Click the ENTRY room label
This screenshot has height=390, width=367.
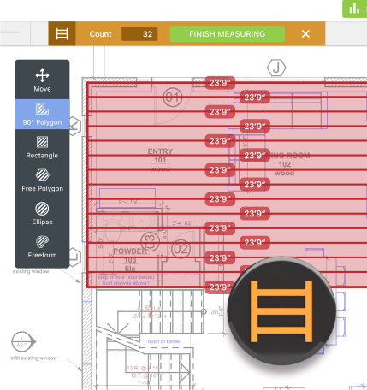[160, 151]
